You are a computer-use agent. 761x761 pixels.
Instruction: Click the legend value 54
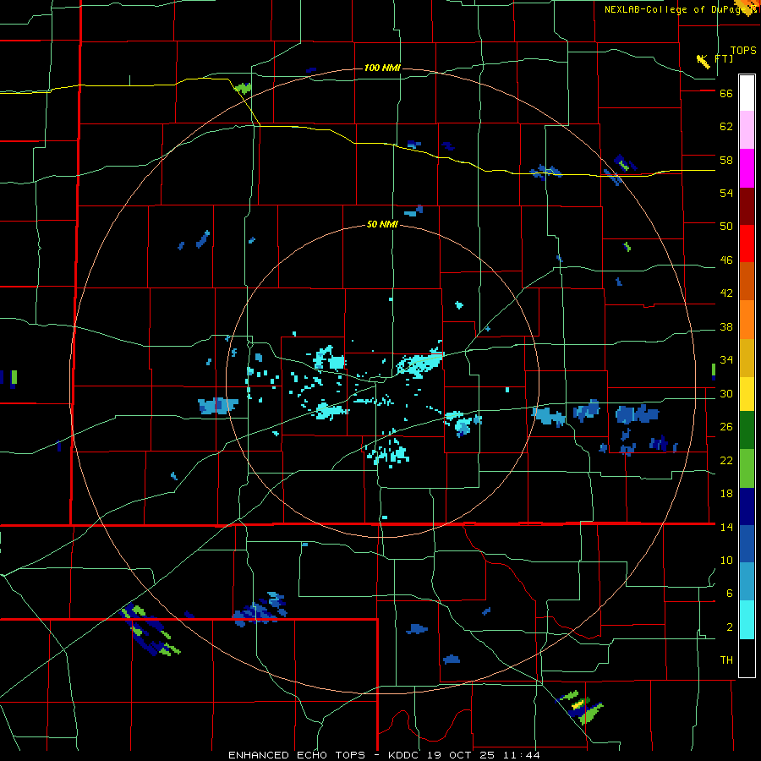(x=726, y=193)
